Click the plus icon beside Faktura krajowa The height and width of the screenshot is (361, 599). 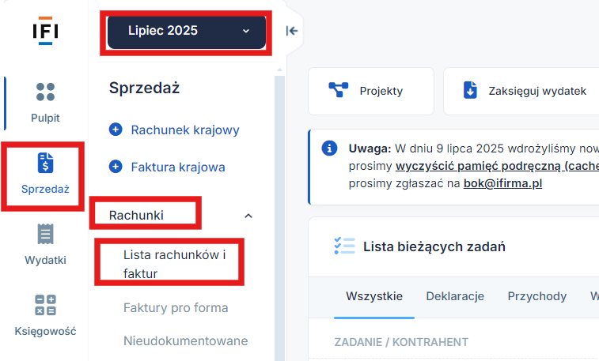coord(116,167)
